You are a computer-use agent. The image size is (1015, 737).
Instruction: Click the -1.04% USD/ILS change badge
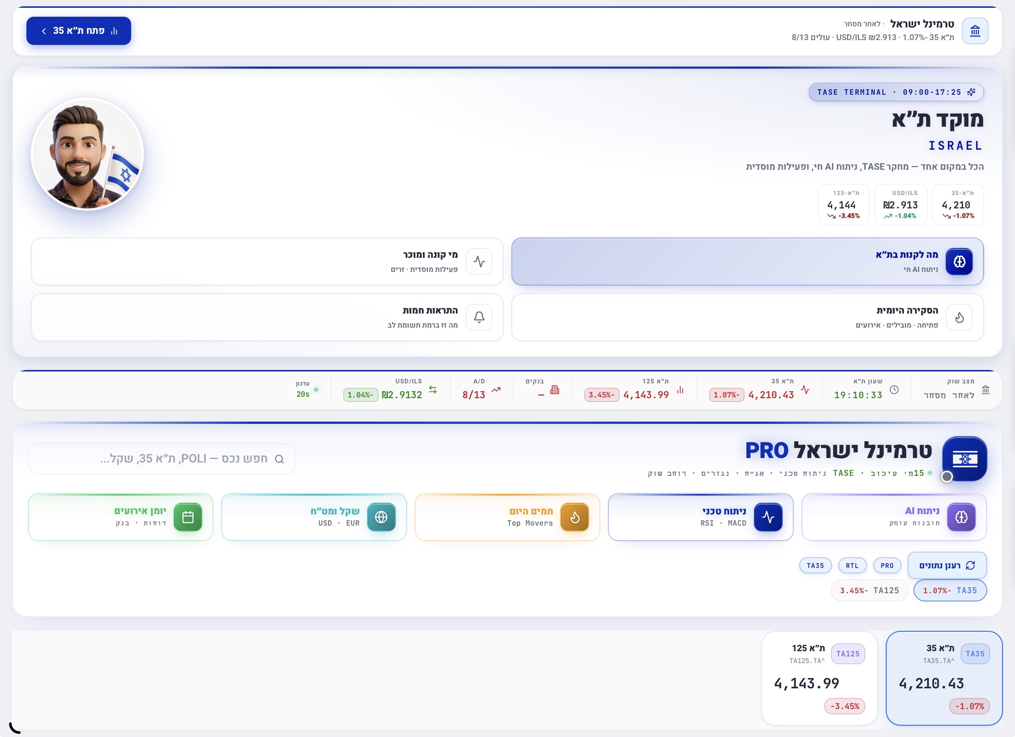point(361,395)
